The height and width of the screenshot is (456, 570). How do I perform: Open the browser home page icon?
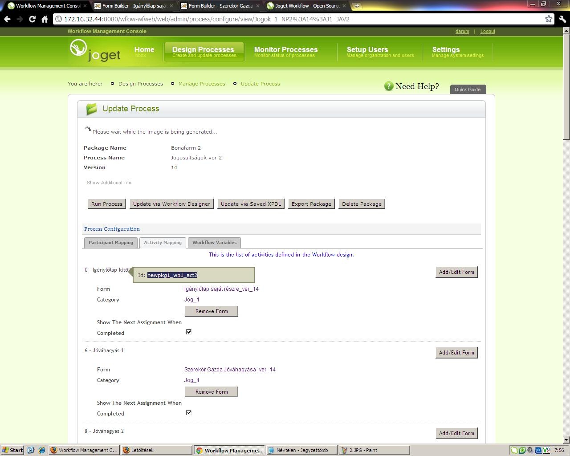pyautogui.click(x=45, y=19)
